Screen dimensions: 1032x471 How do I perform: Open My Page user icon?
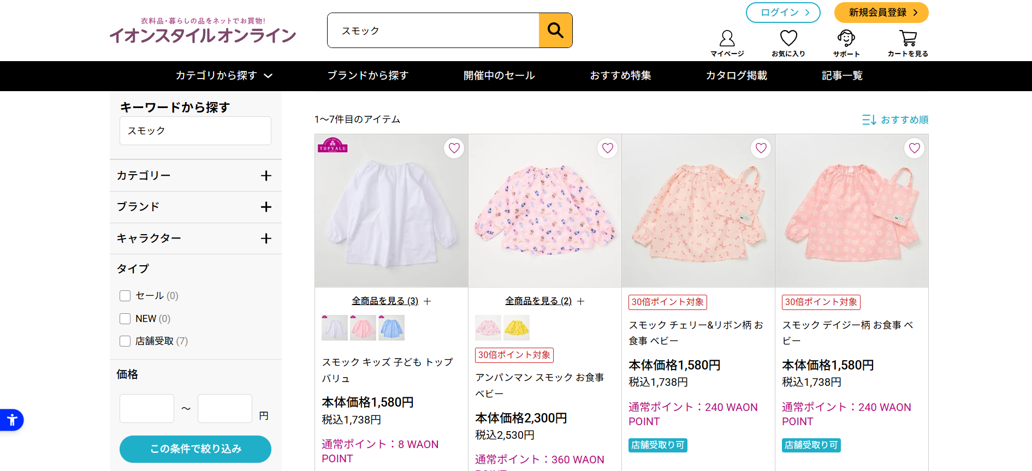click(x=727, y=43)
